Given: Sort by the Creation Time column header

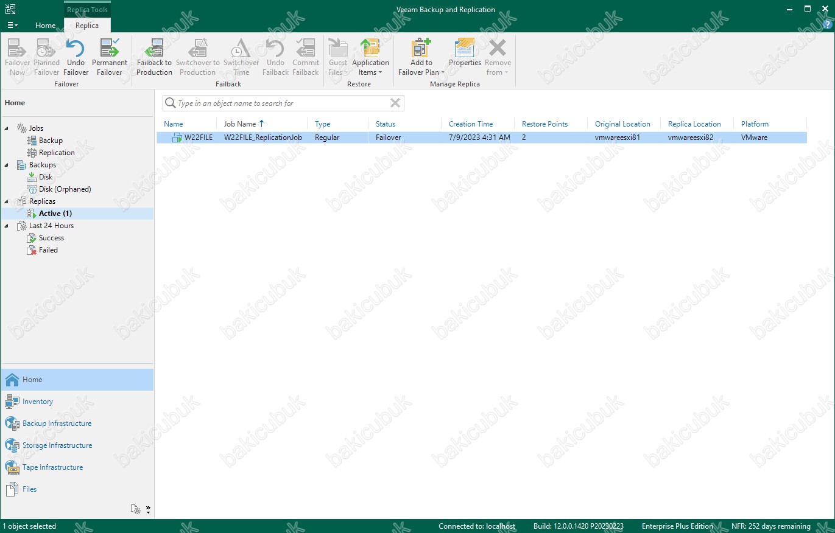Looking at the screenshot, I should point(471,124).
